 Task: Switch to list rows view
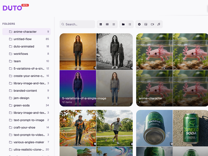[114, 24]
